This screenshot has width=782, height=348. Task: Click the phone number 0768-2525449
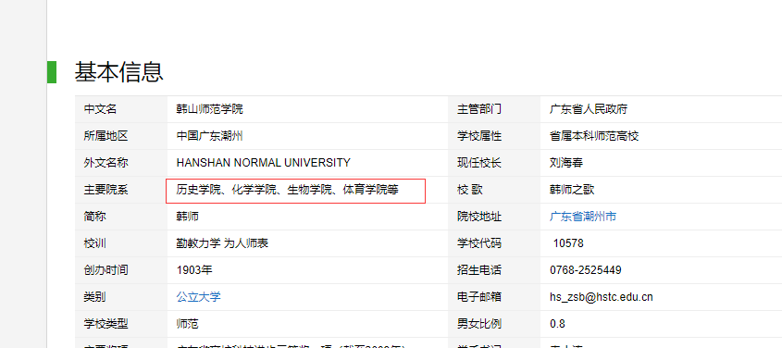coord(586,270)
